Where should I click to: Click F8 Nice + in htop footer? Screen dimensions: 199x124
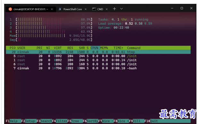pos(121,121)
